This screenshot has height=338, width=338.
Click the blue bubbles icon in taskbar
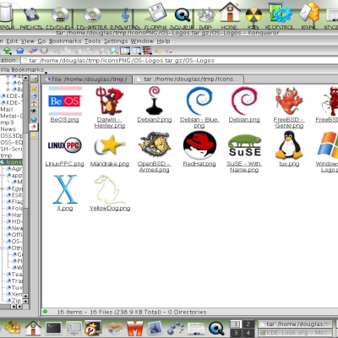176,329
